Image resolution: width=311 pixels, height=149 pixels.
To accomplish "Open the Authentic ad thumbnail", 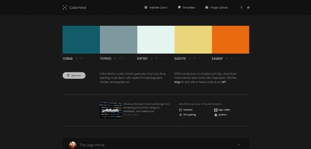I will (x=111, y=110).
